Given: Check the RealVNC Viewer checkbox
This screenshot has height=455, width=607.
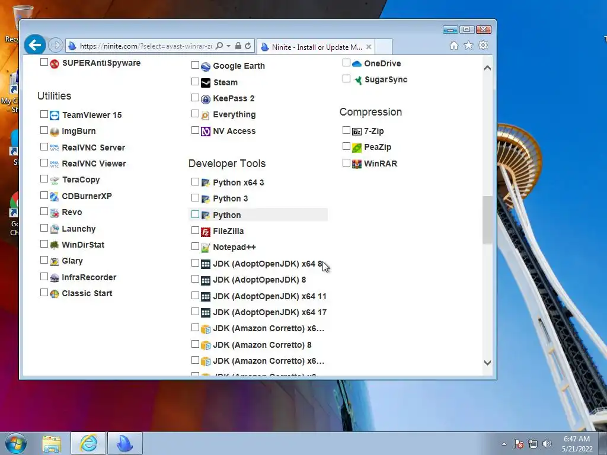Looking at the screenshot, I should 44,163.
